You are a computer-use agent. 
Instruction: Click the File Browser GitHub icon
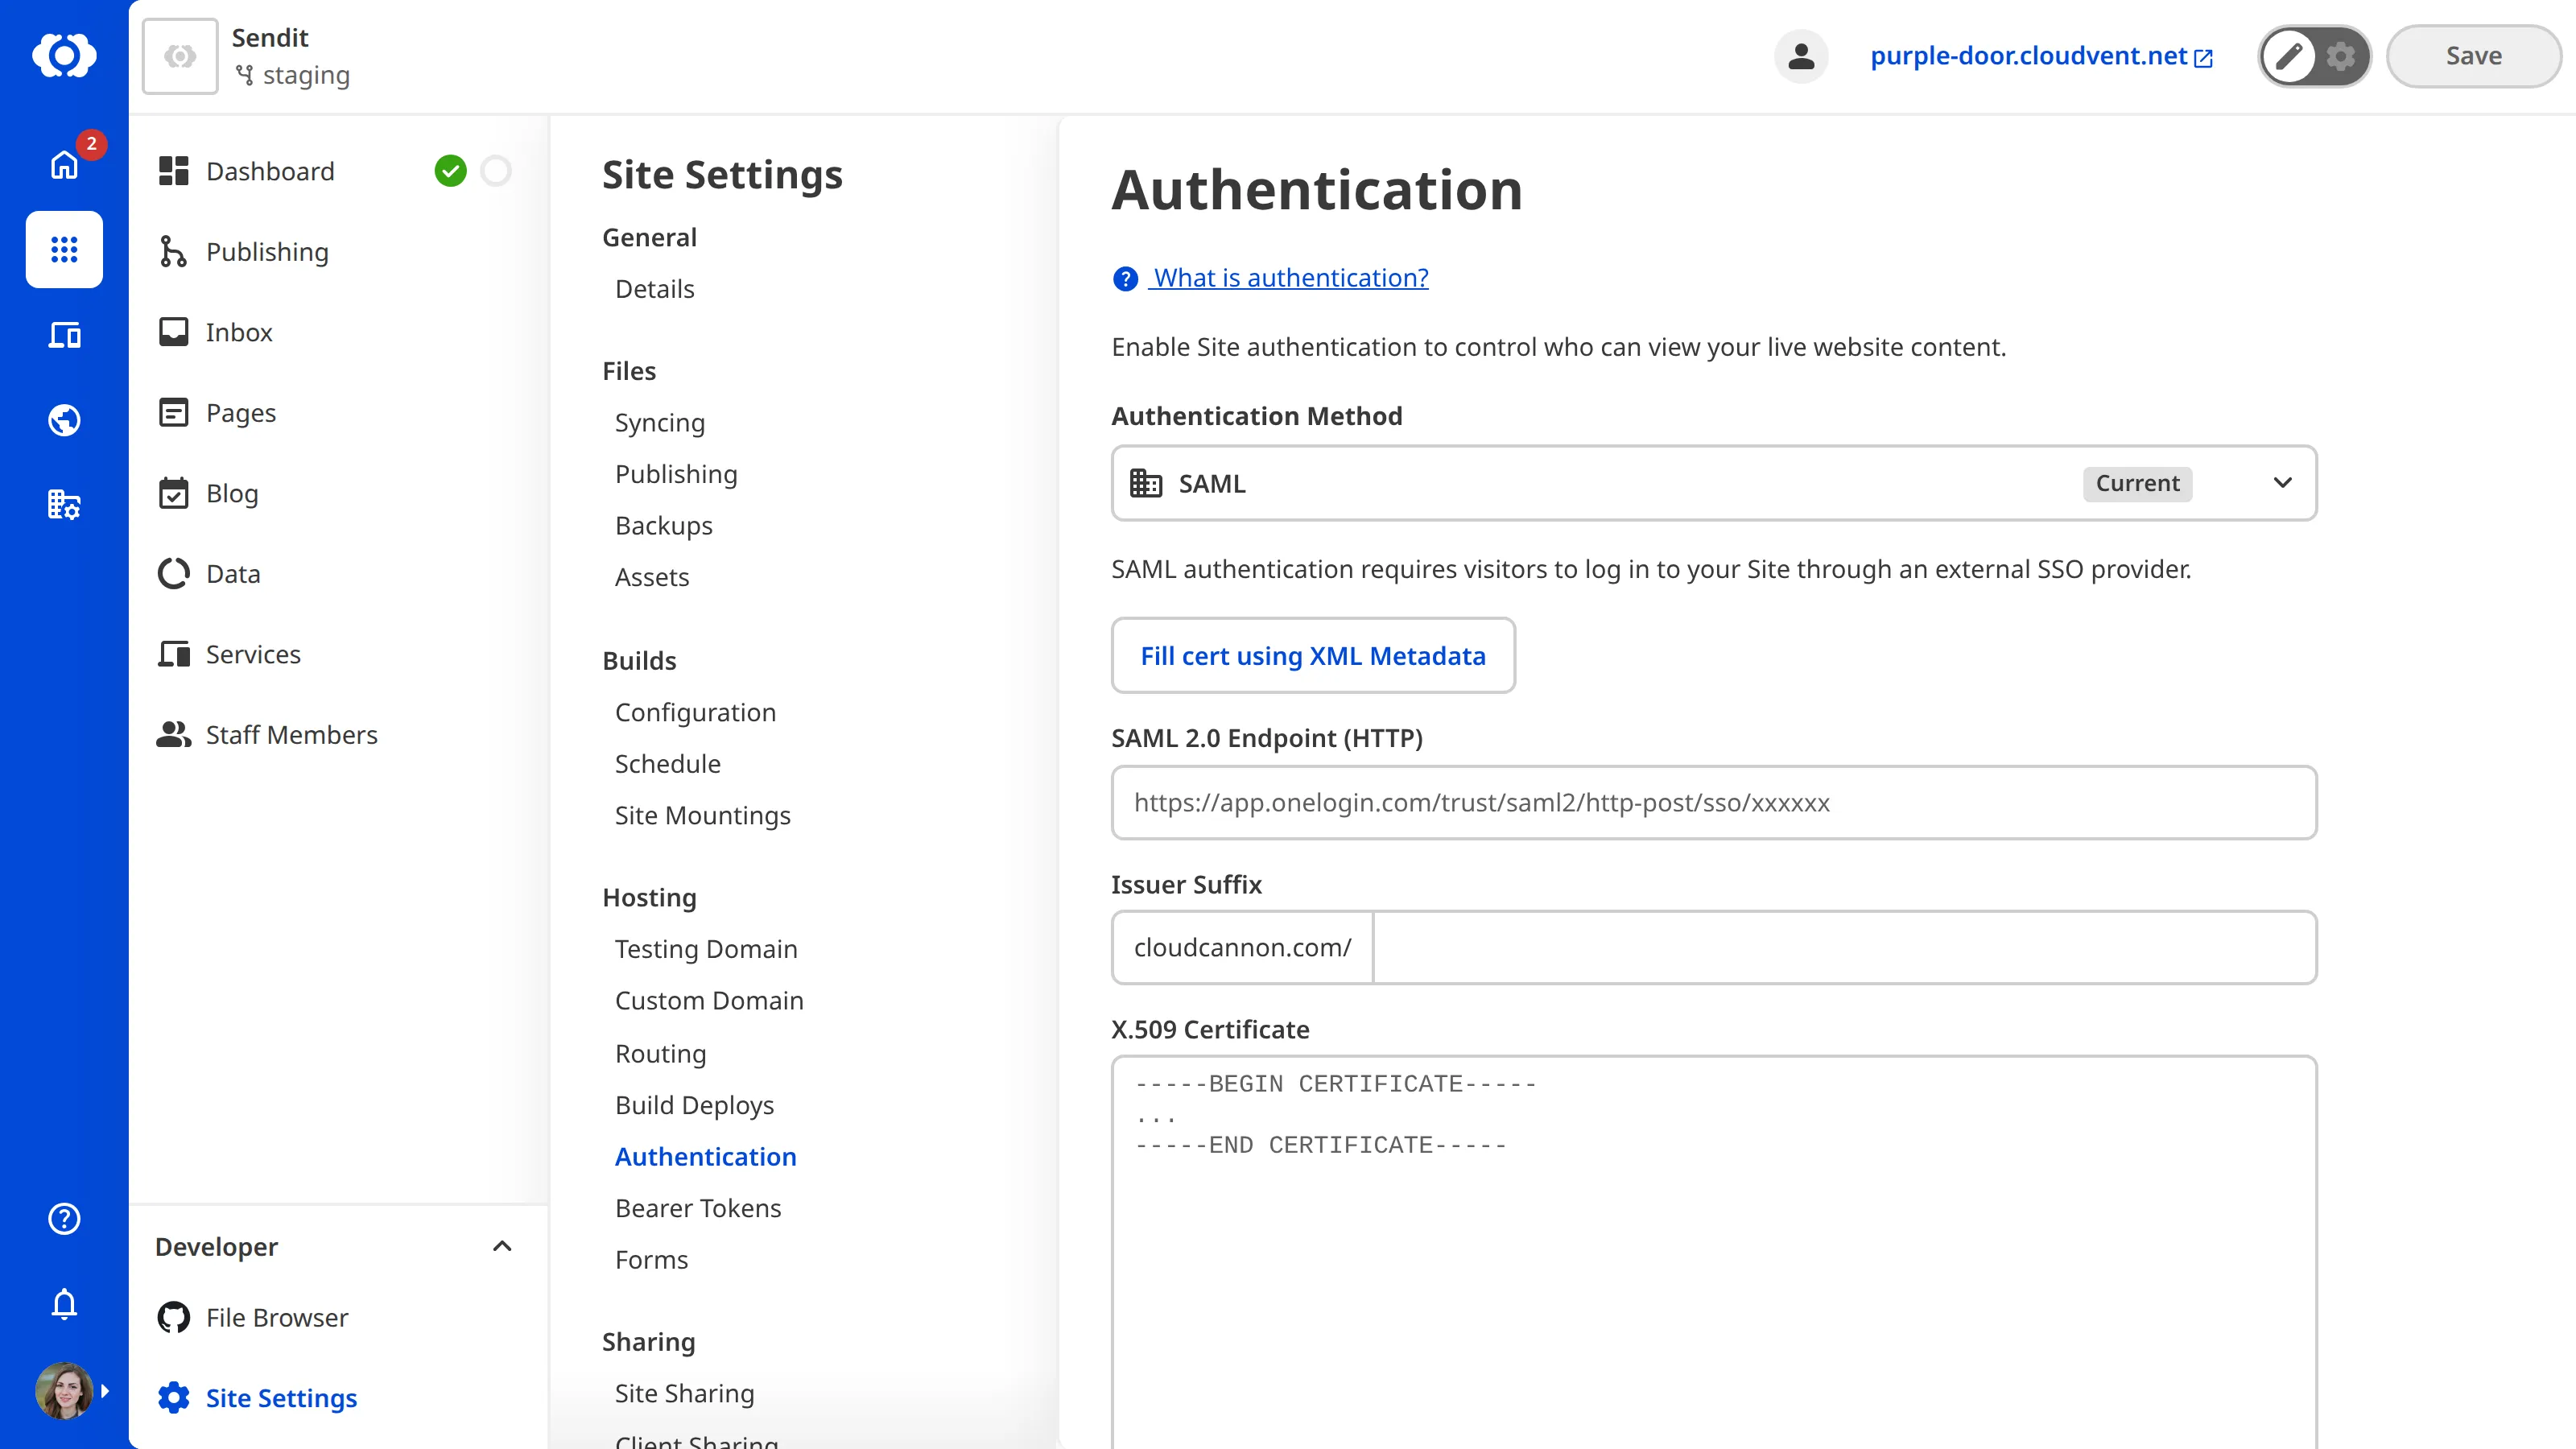point(174,1317)
